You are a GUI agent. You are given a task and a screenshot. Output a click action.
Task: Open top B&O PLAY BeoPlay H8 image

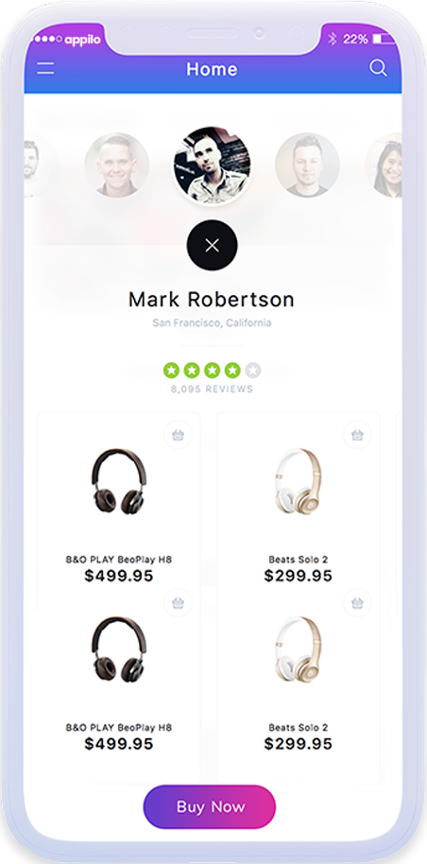(x=119, y=481)
